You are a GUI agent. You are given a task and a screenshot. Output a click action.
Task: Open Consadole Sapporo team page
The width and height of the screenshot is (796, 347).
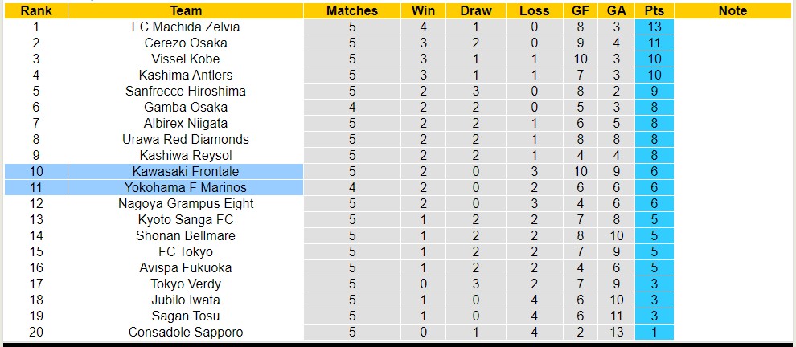(186, 332)
